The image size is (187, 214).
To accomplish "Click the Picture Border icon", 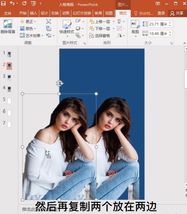I will point(78,21).
